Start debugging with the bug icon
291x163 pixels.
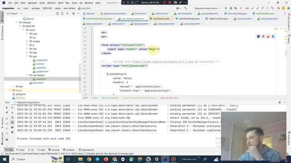coord(231,8)
